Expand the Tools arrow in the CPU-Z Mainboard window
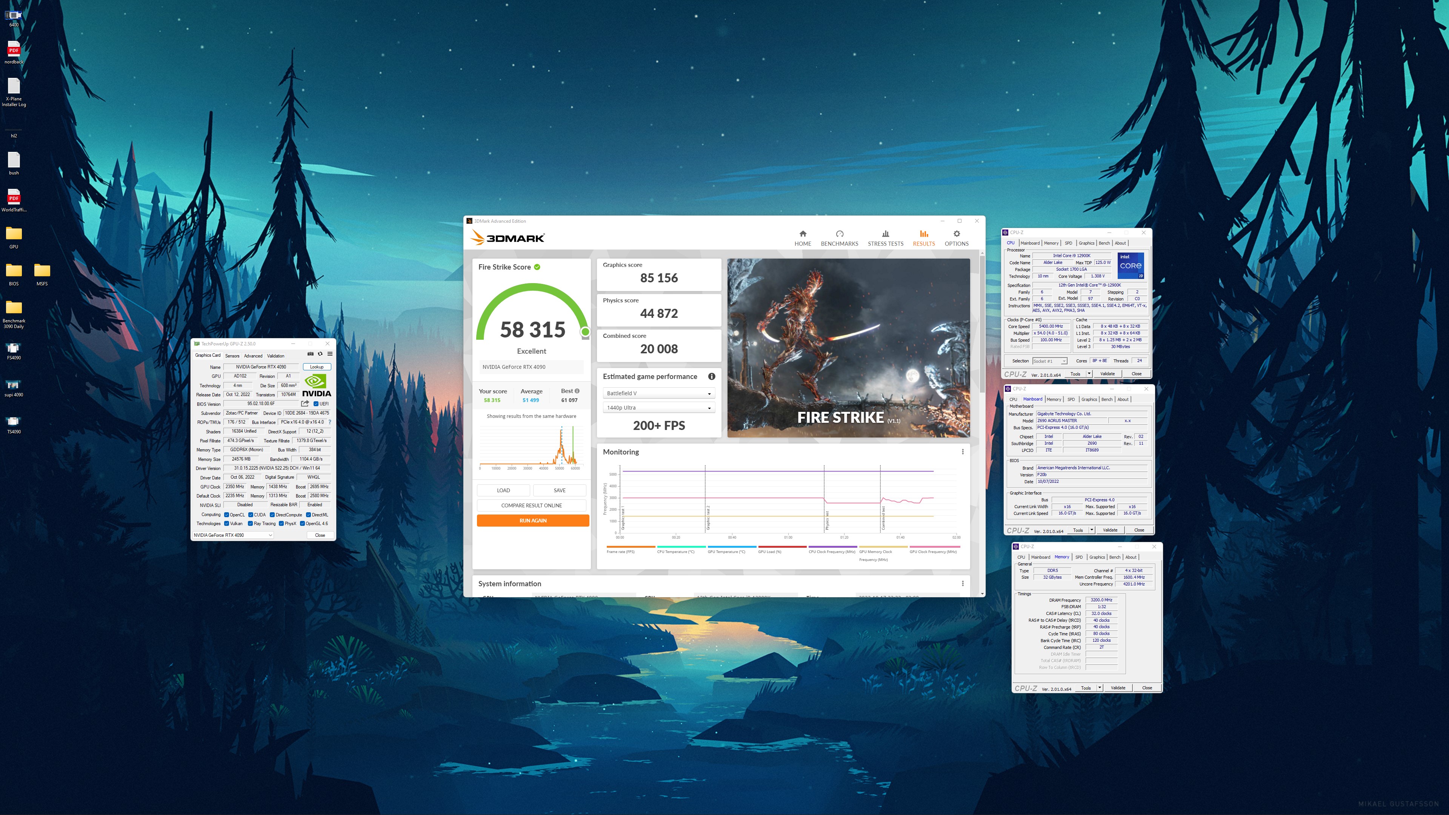The width and height of the screenshot is (1449, 815). (1092, 530)
